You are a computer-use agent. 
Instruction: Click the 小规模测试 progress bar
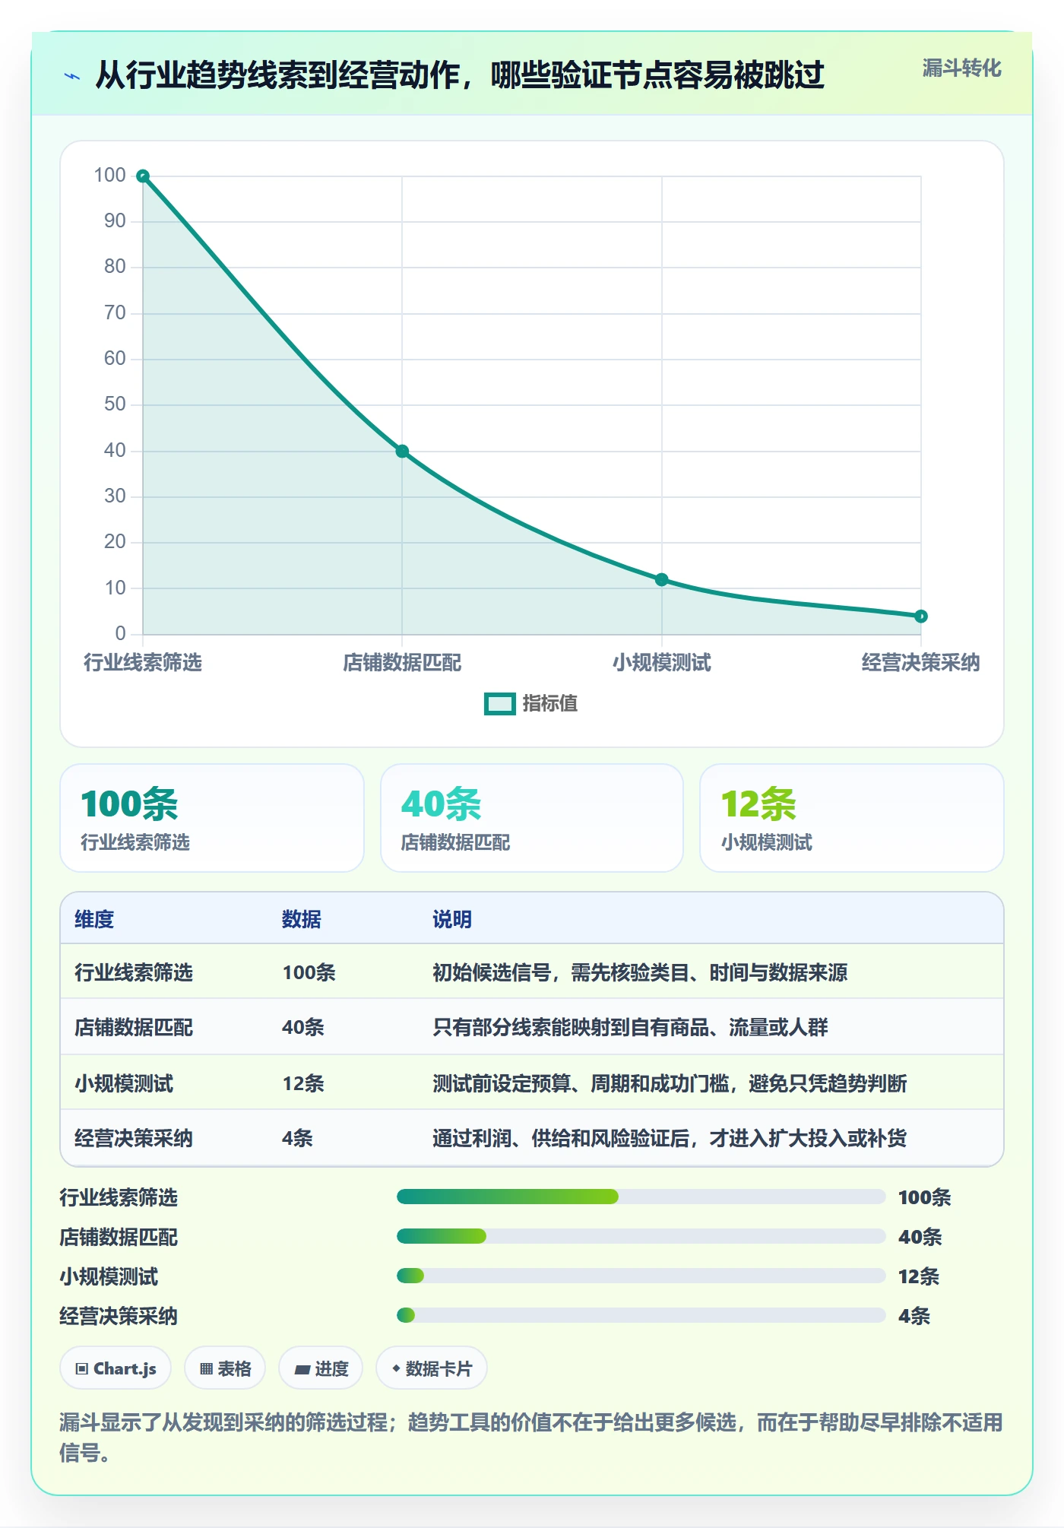click(x=641, y=1276)
